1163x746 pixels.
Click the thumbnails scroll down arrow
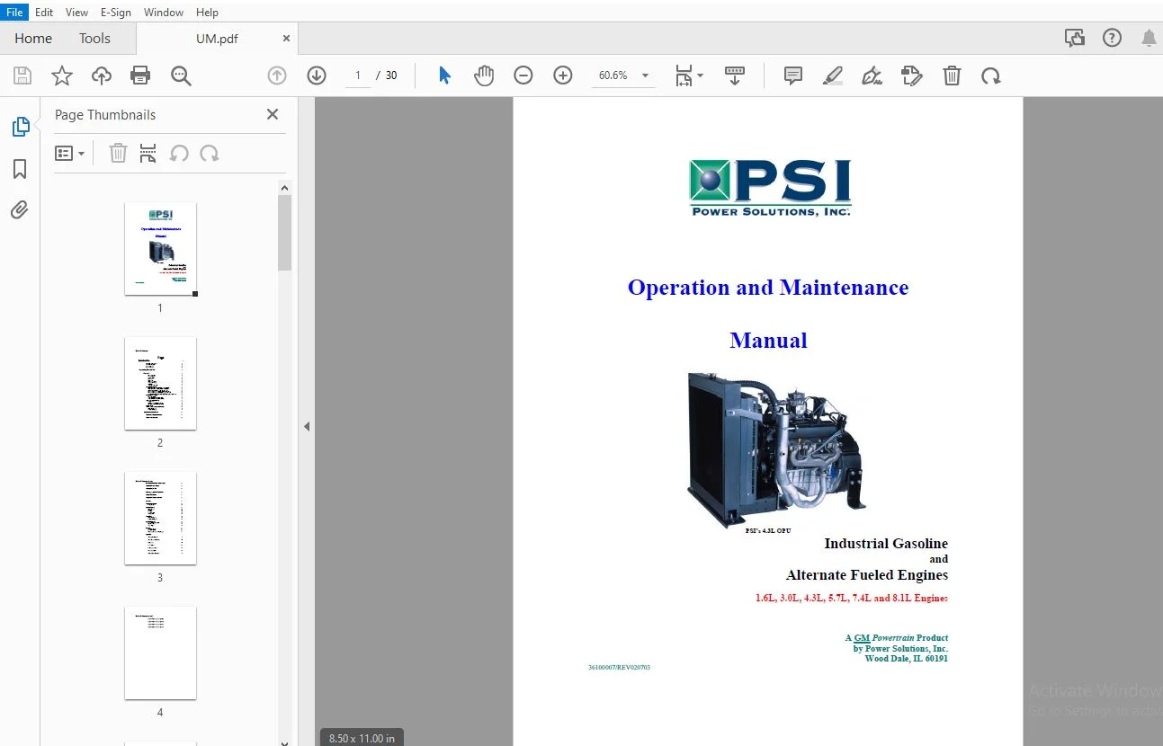coord(285,742)
